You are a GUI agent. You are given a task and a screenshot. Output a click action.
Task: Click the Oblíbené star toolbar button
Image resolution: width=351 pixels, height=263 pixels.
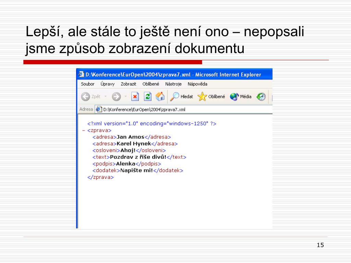point(211,97)
